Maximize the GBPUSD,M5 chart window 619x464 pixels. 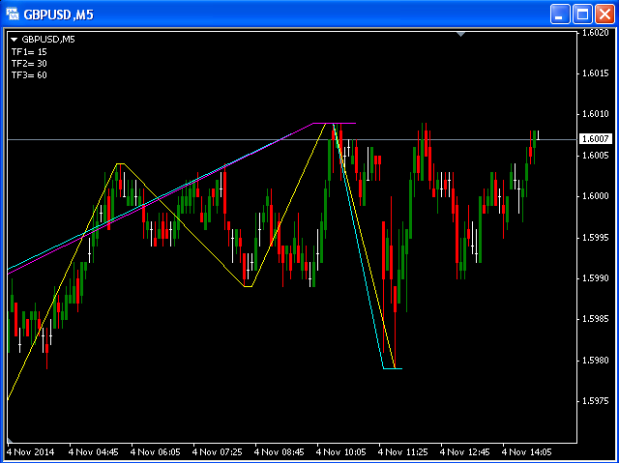[x=582, y=14]
